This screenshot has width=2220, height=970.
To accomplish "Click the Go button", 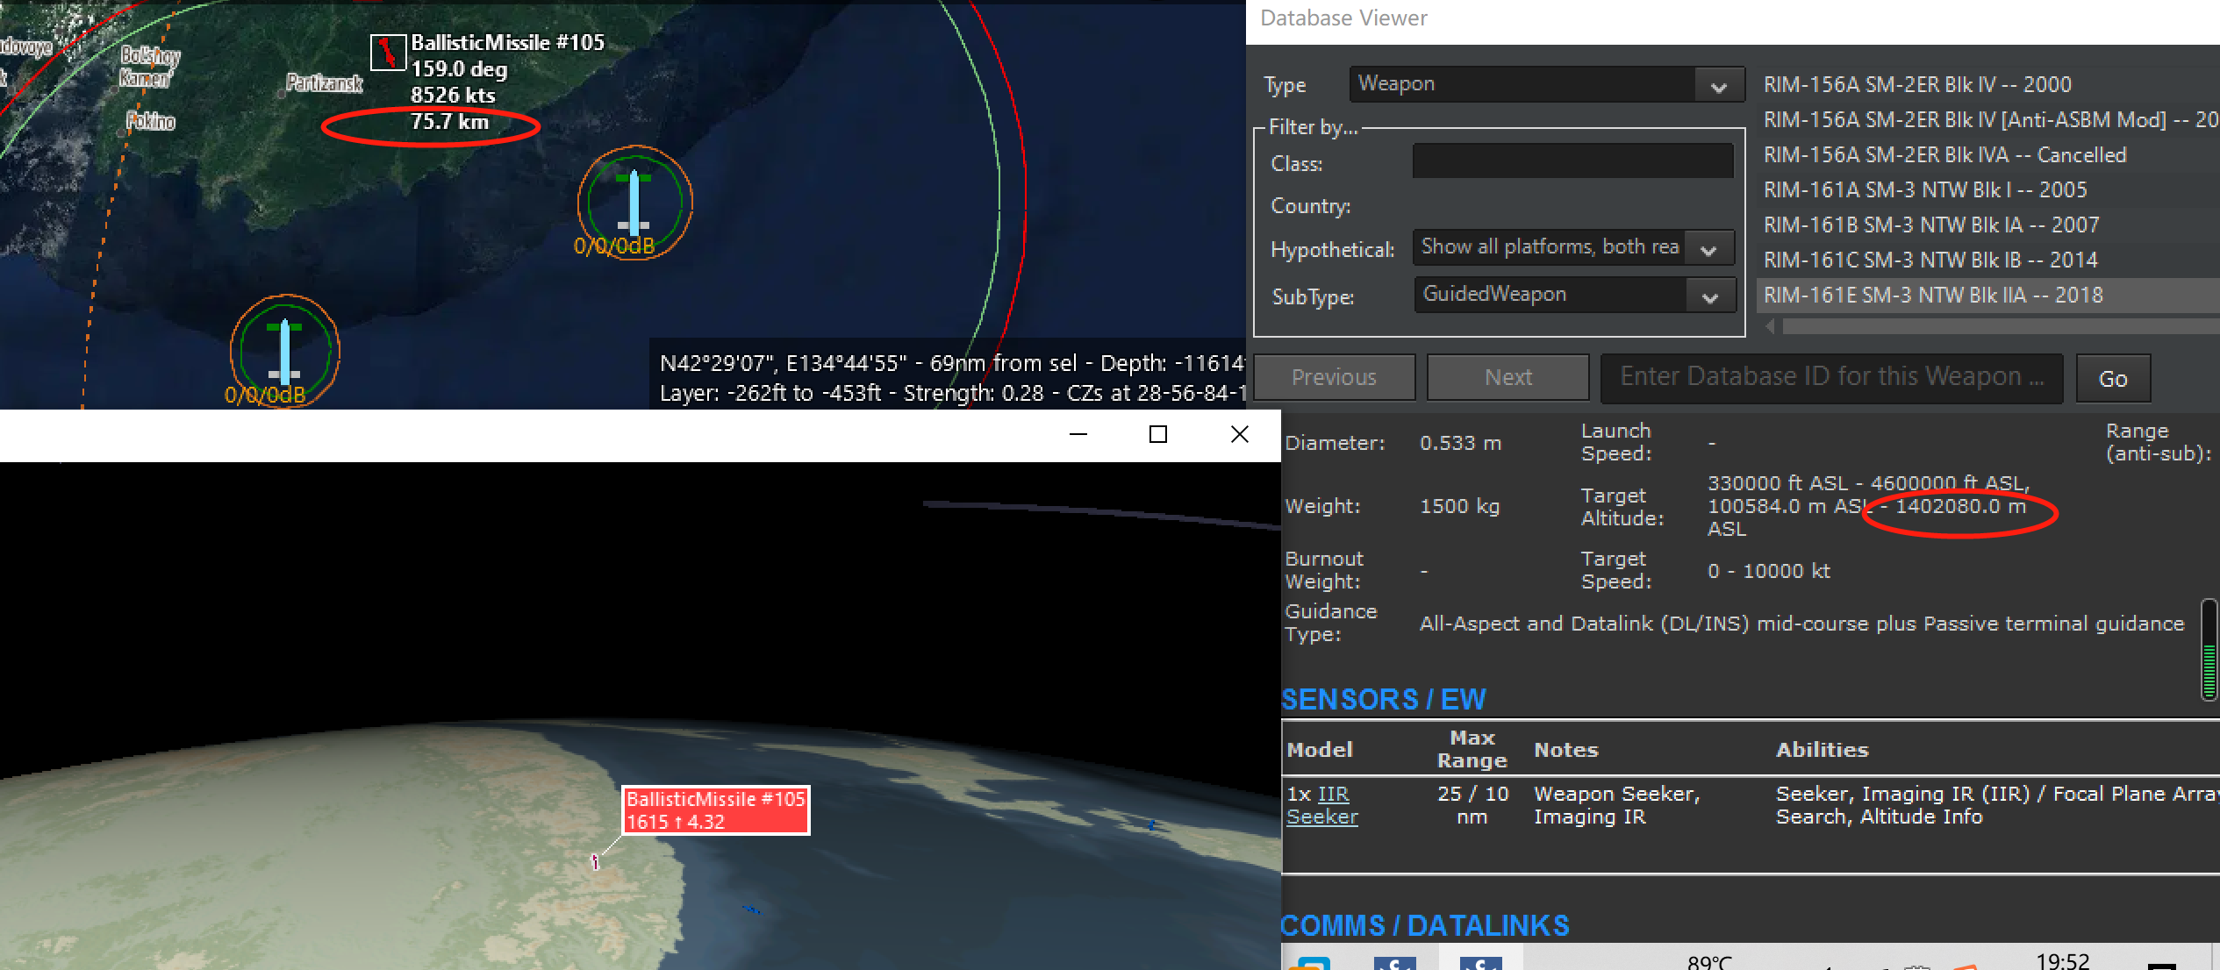I will tap(2112, 379).
